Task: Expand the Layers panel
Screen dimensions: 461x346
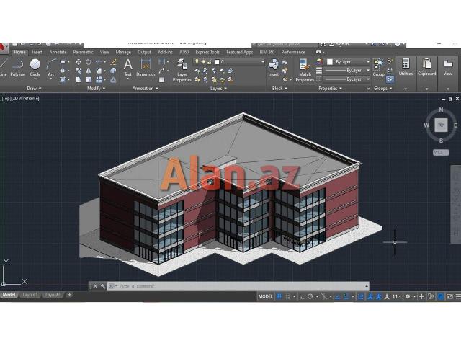Action: [x=218, y=88]
